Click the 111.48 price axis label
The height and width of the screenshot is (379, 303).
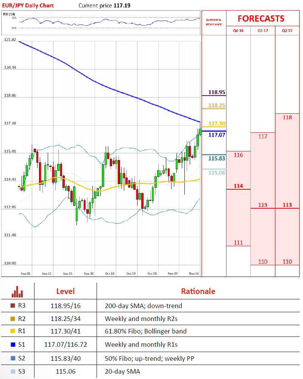[10, 235]
